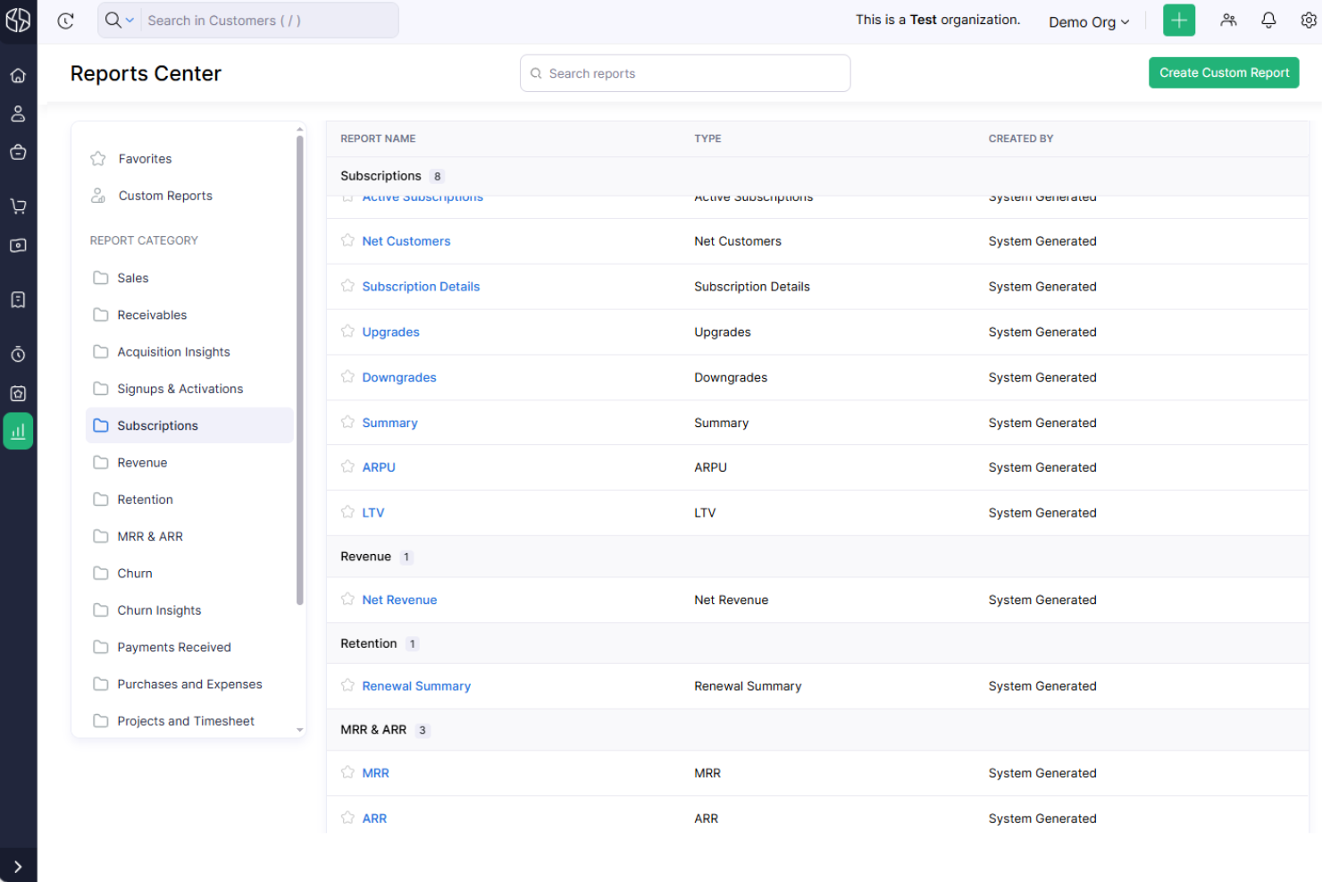1322x882 pixels.
Task: Click inside the Search reports field
Action: pos(684,73)
